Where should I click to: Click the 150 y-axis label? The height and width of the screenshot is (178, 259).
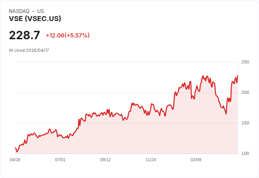(x=245, y=123)
